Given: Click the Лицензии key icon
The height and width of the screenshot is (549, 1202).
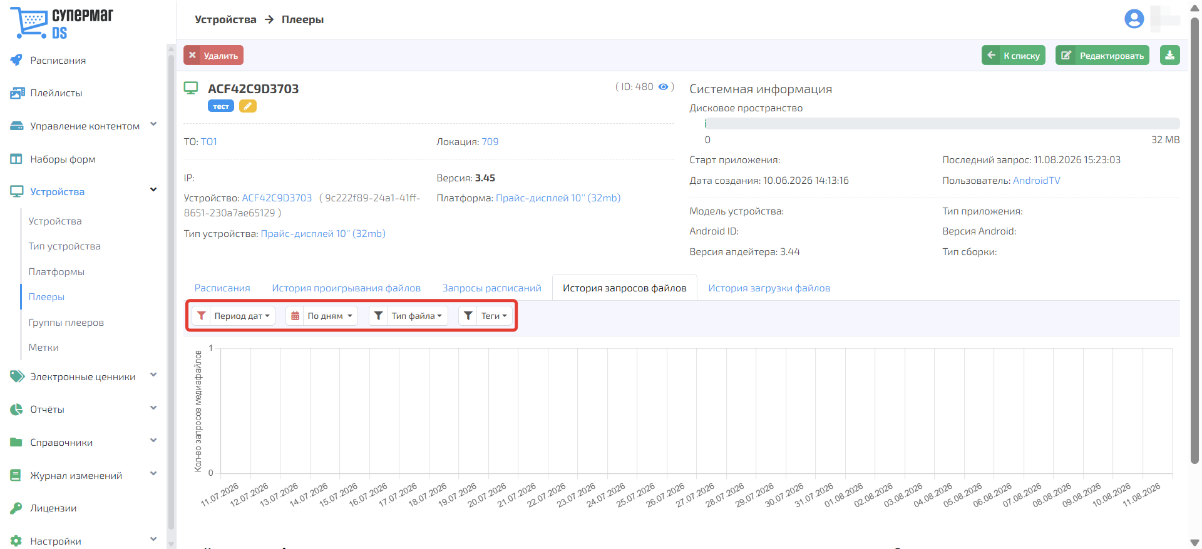Looking at the screenshot, I should (x=16, y=508).
